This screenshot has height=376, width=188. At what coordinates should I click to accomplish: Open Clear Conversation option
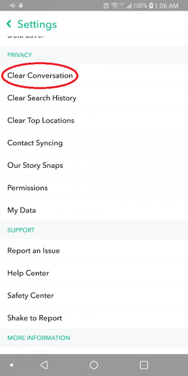(x=94, y=75)
